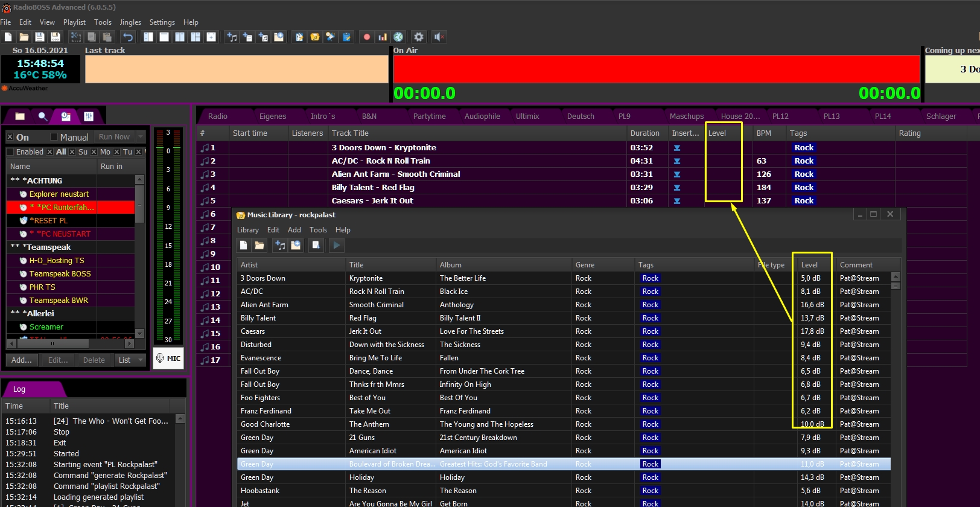Click the Edit... event button
Image resolution: width=980 pixels, height=507 pixels.
[58, 360]
